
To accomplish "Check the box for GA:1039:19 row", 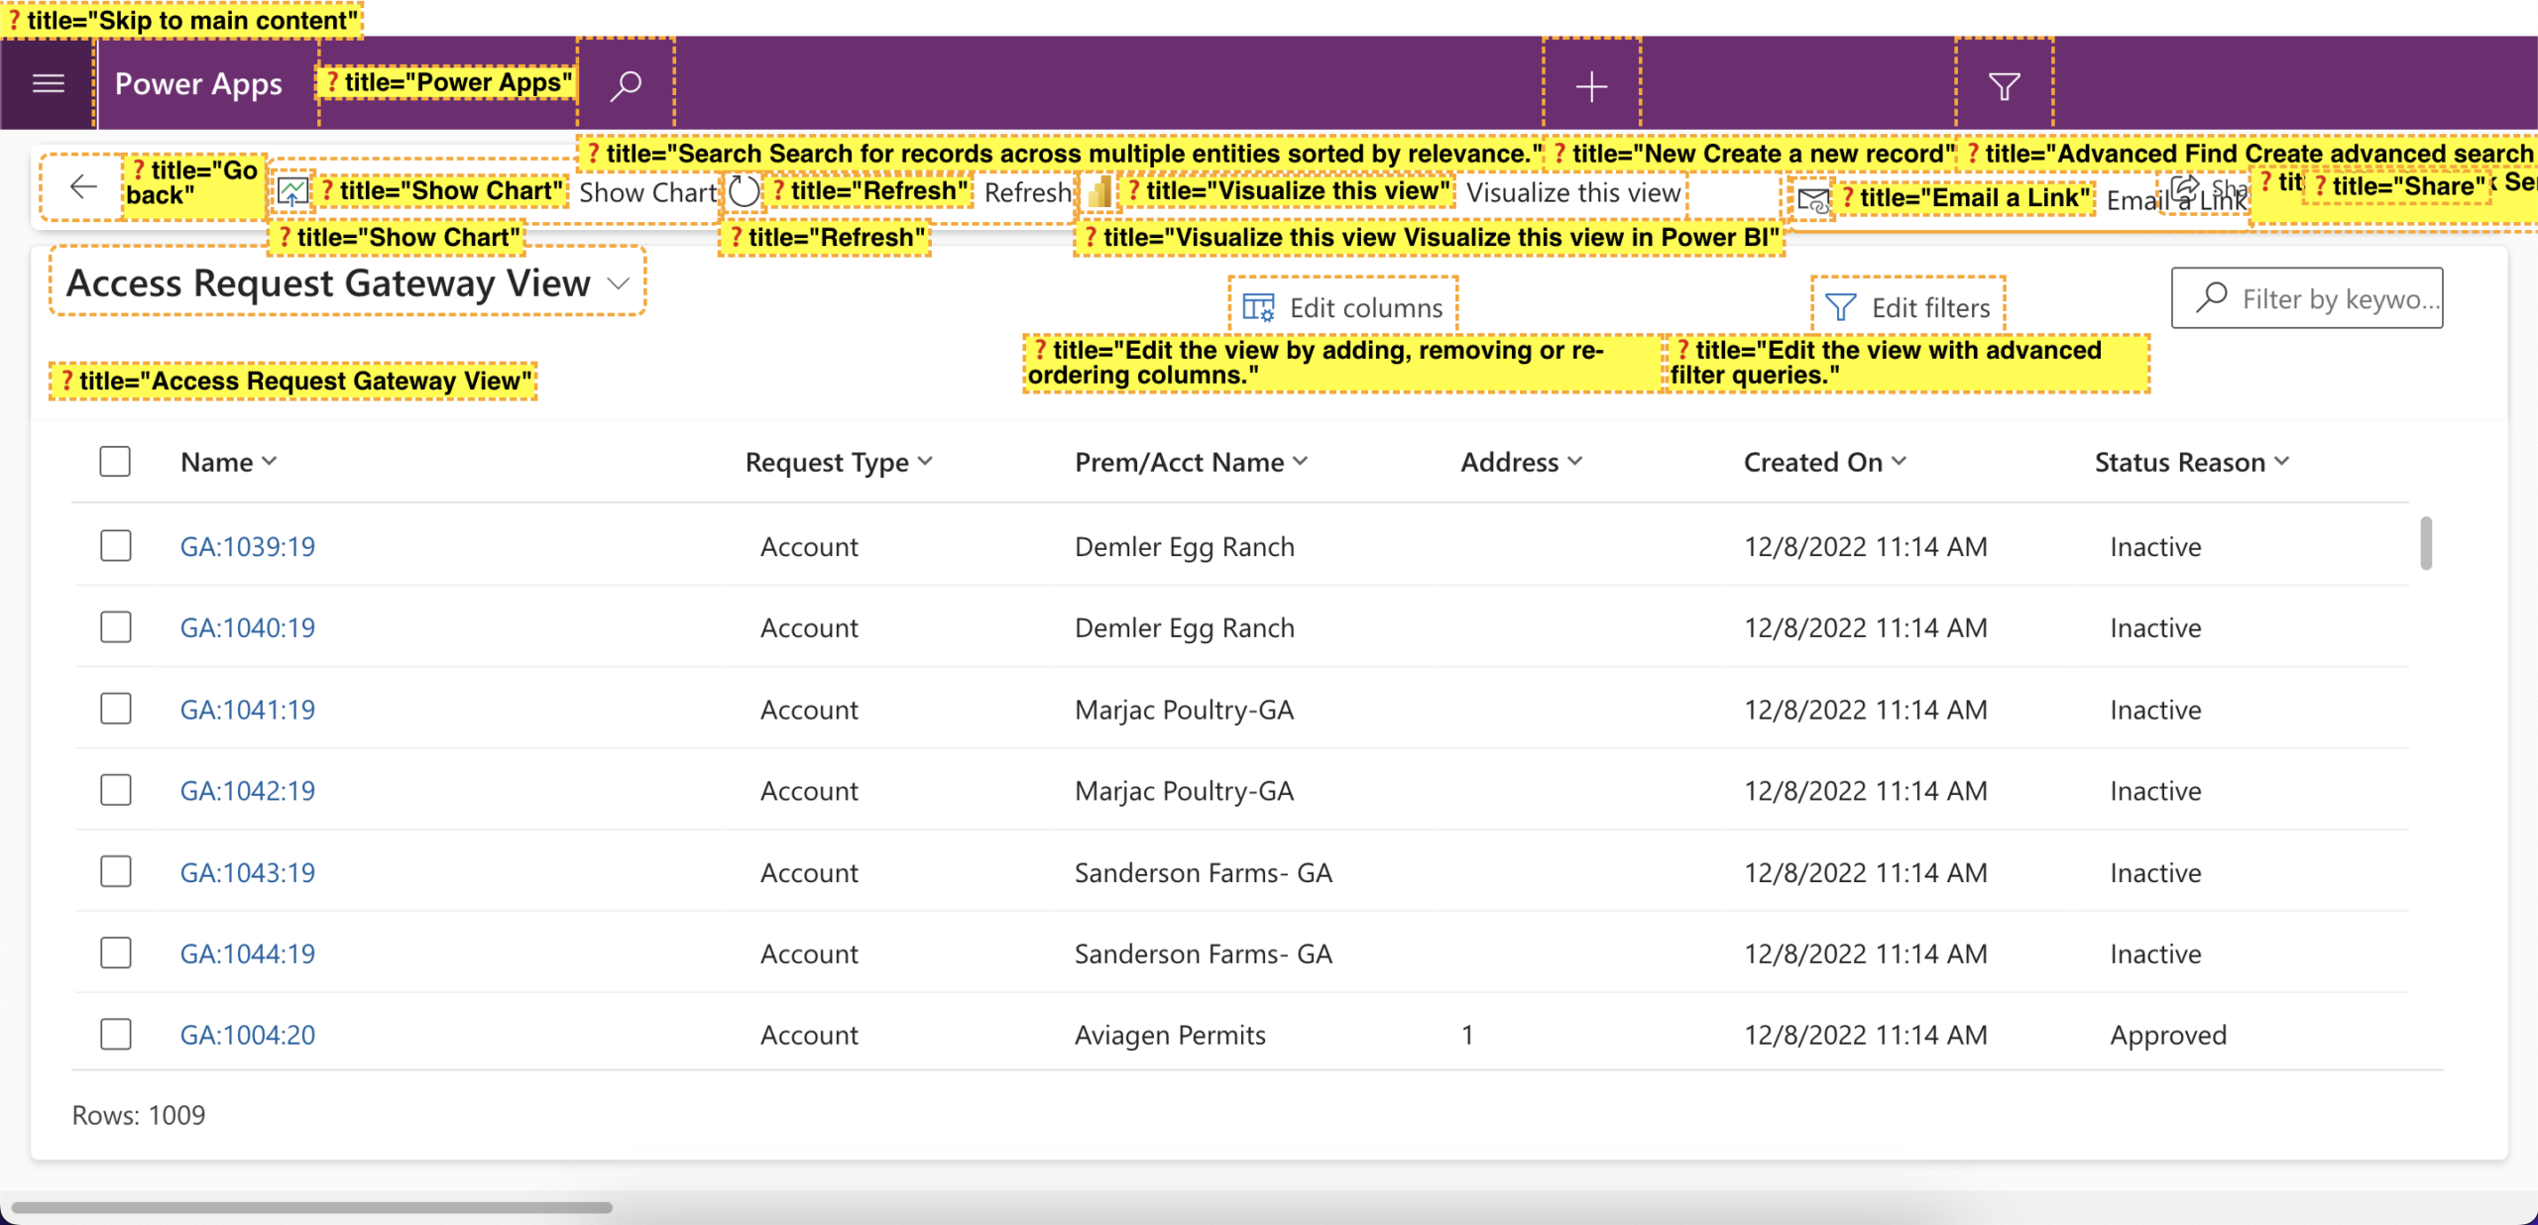I will point(116,546).
